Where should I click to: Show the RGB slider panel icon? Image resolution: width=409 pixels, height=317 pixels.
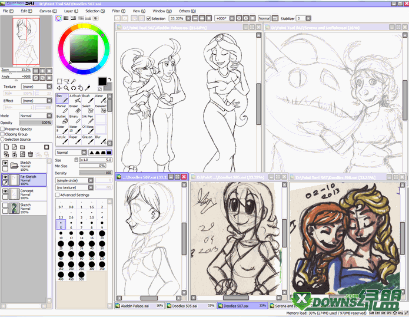(x=66, y=18)
